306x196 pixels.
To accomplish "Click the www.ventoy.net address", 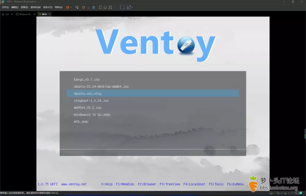I will [x=74, y=184].
